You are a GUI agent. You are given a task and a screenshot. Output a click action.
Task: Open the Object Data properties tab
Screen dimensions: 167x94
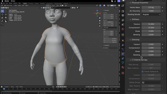pos(123,63)
